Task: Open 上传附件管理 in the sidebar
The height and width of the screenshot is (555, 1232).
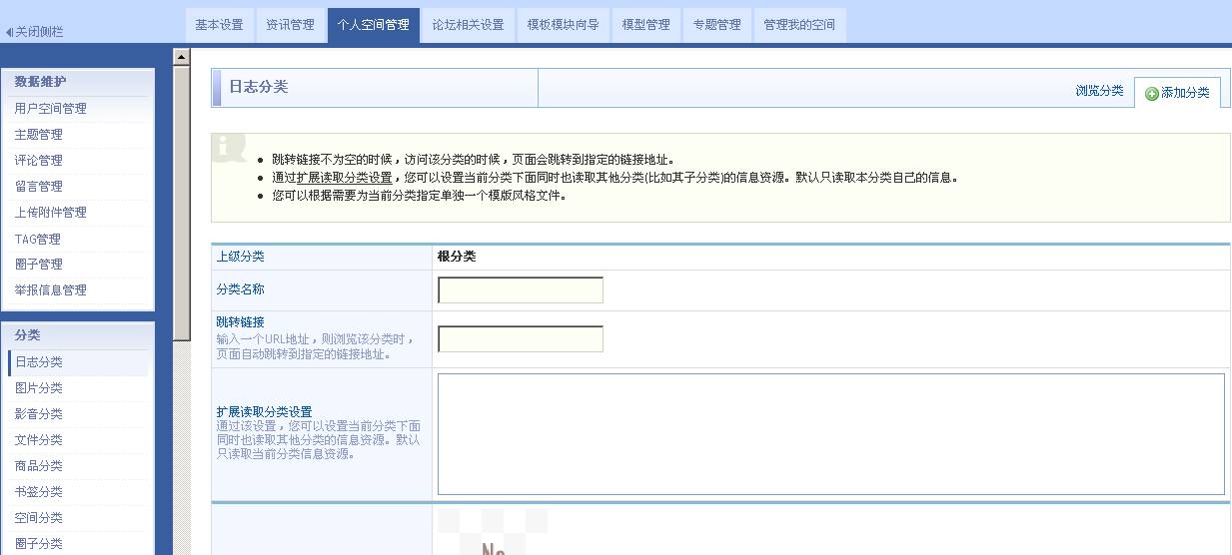Action: tap(51, 213)
